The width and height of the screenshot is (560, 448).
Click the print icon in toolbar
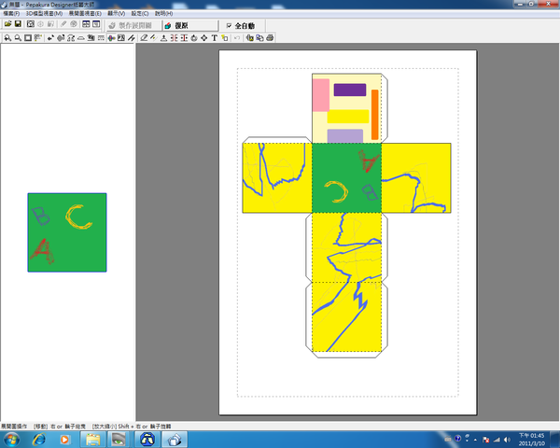coord(270,38)
